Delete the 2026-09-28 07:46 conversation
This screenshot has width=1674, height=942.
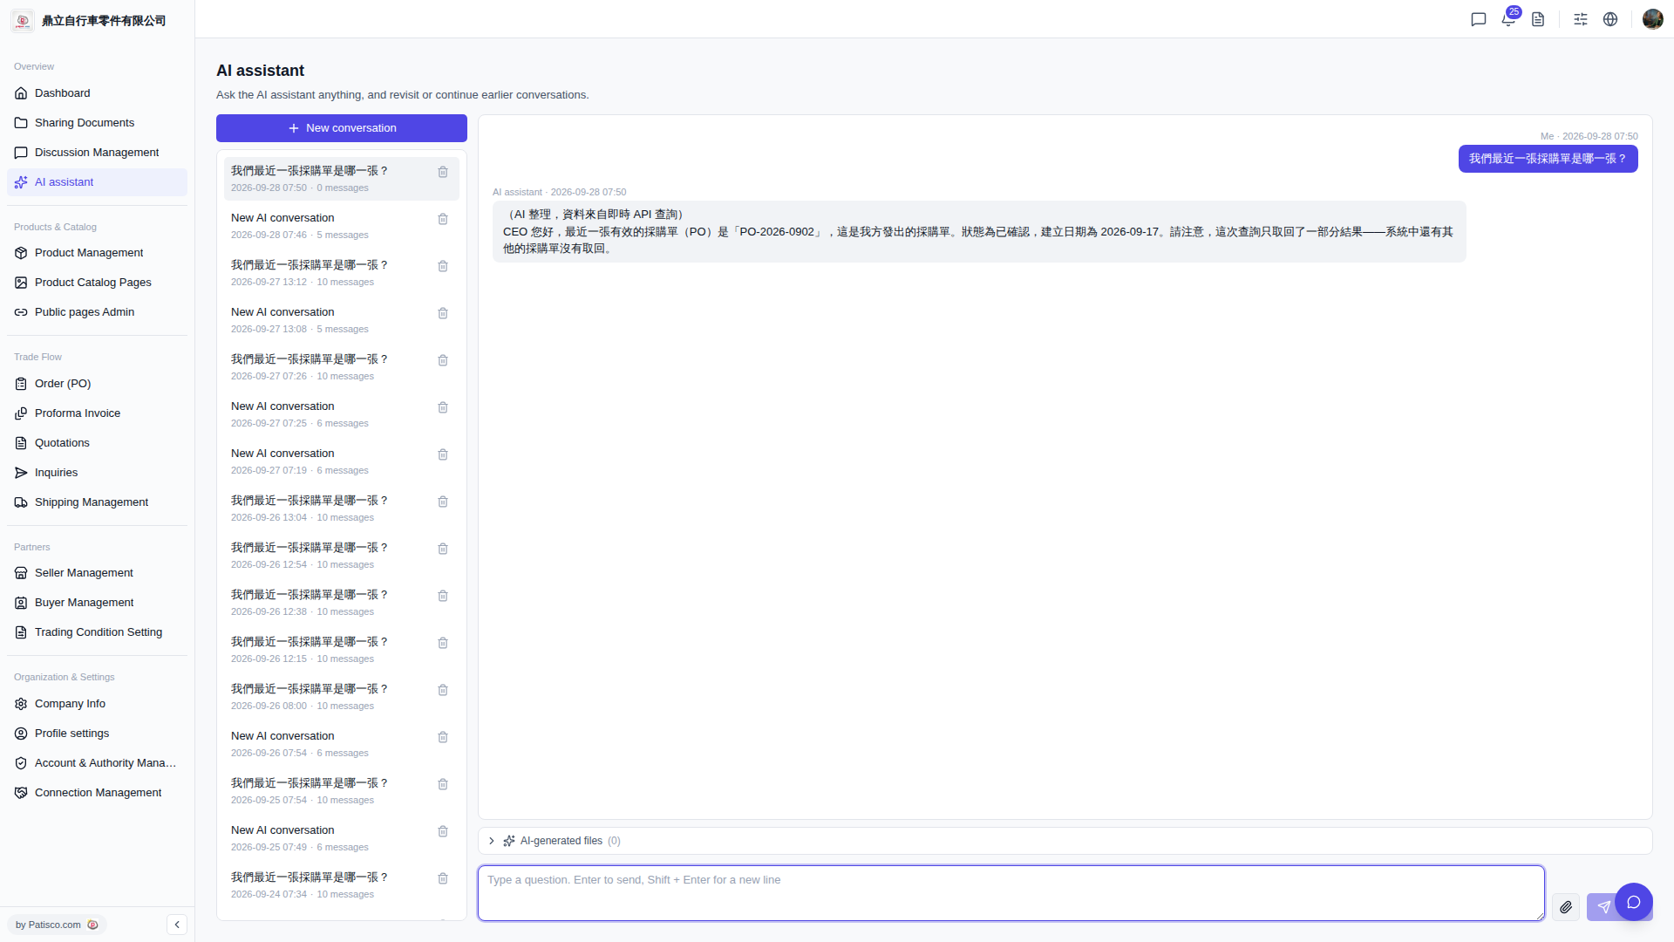(443, 219)
